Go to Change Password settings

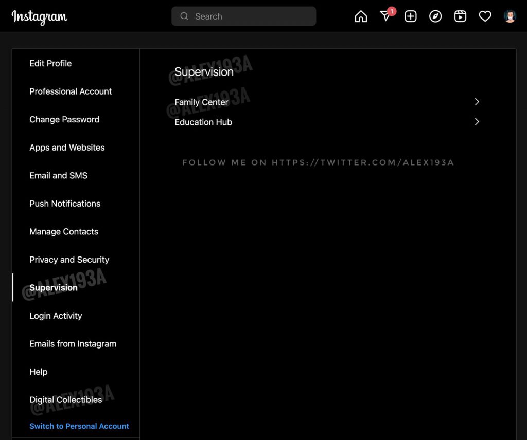(64, 119)
